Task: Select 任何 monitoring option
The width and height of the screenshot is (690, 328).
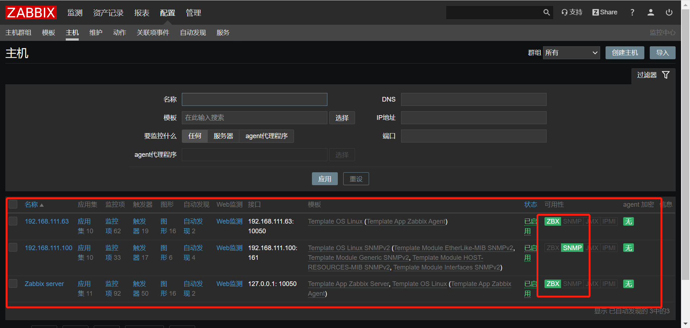Action: coord(195,136)
